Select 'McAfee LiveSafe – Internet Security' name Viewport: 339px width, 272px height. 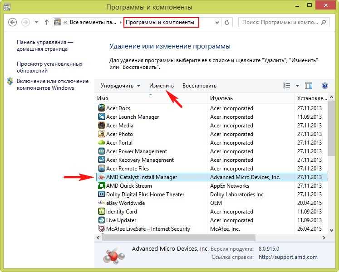tap(148, 229)
